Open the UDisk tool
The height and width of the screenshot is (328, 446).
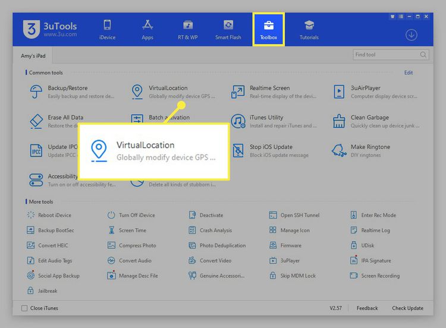[362, 245]
